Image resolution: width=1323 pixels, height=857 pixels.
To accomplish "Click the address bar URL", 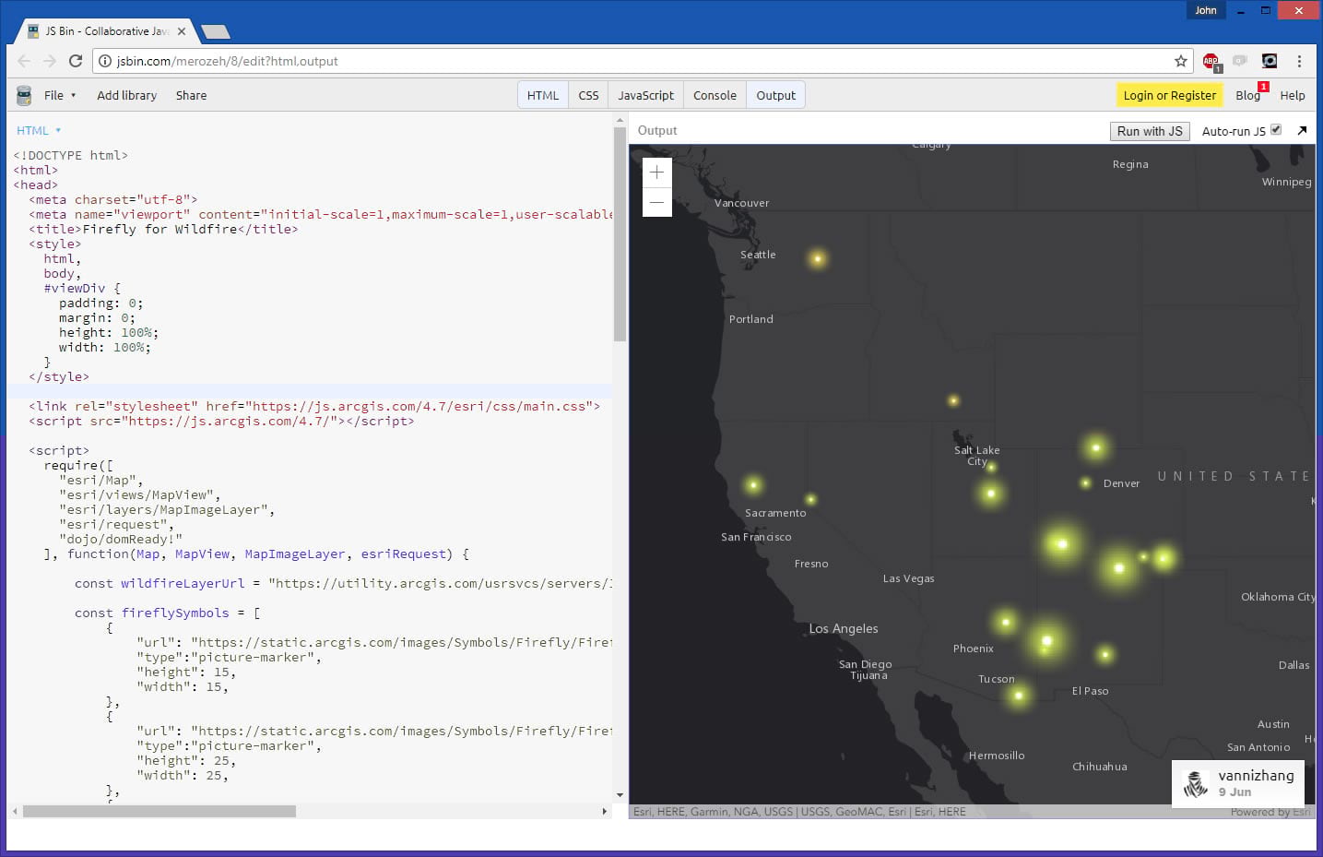I will (227, 61).
